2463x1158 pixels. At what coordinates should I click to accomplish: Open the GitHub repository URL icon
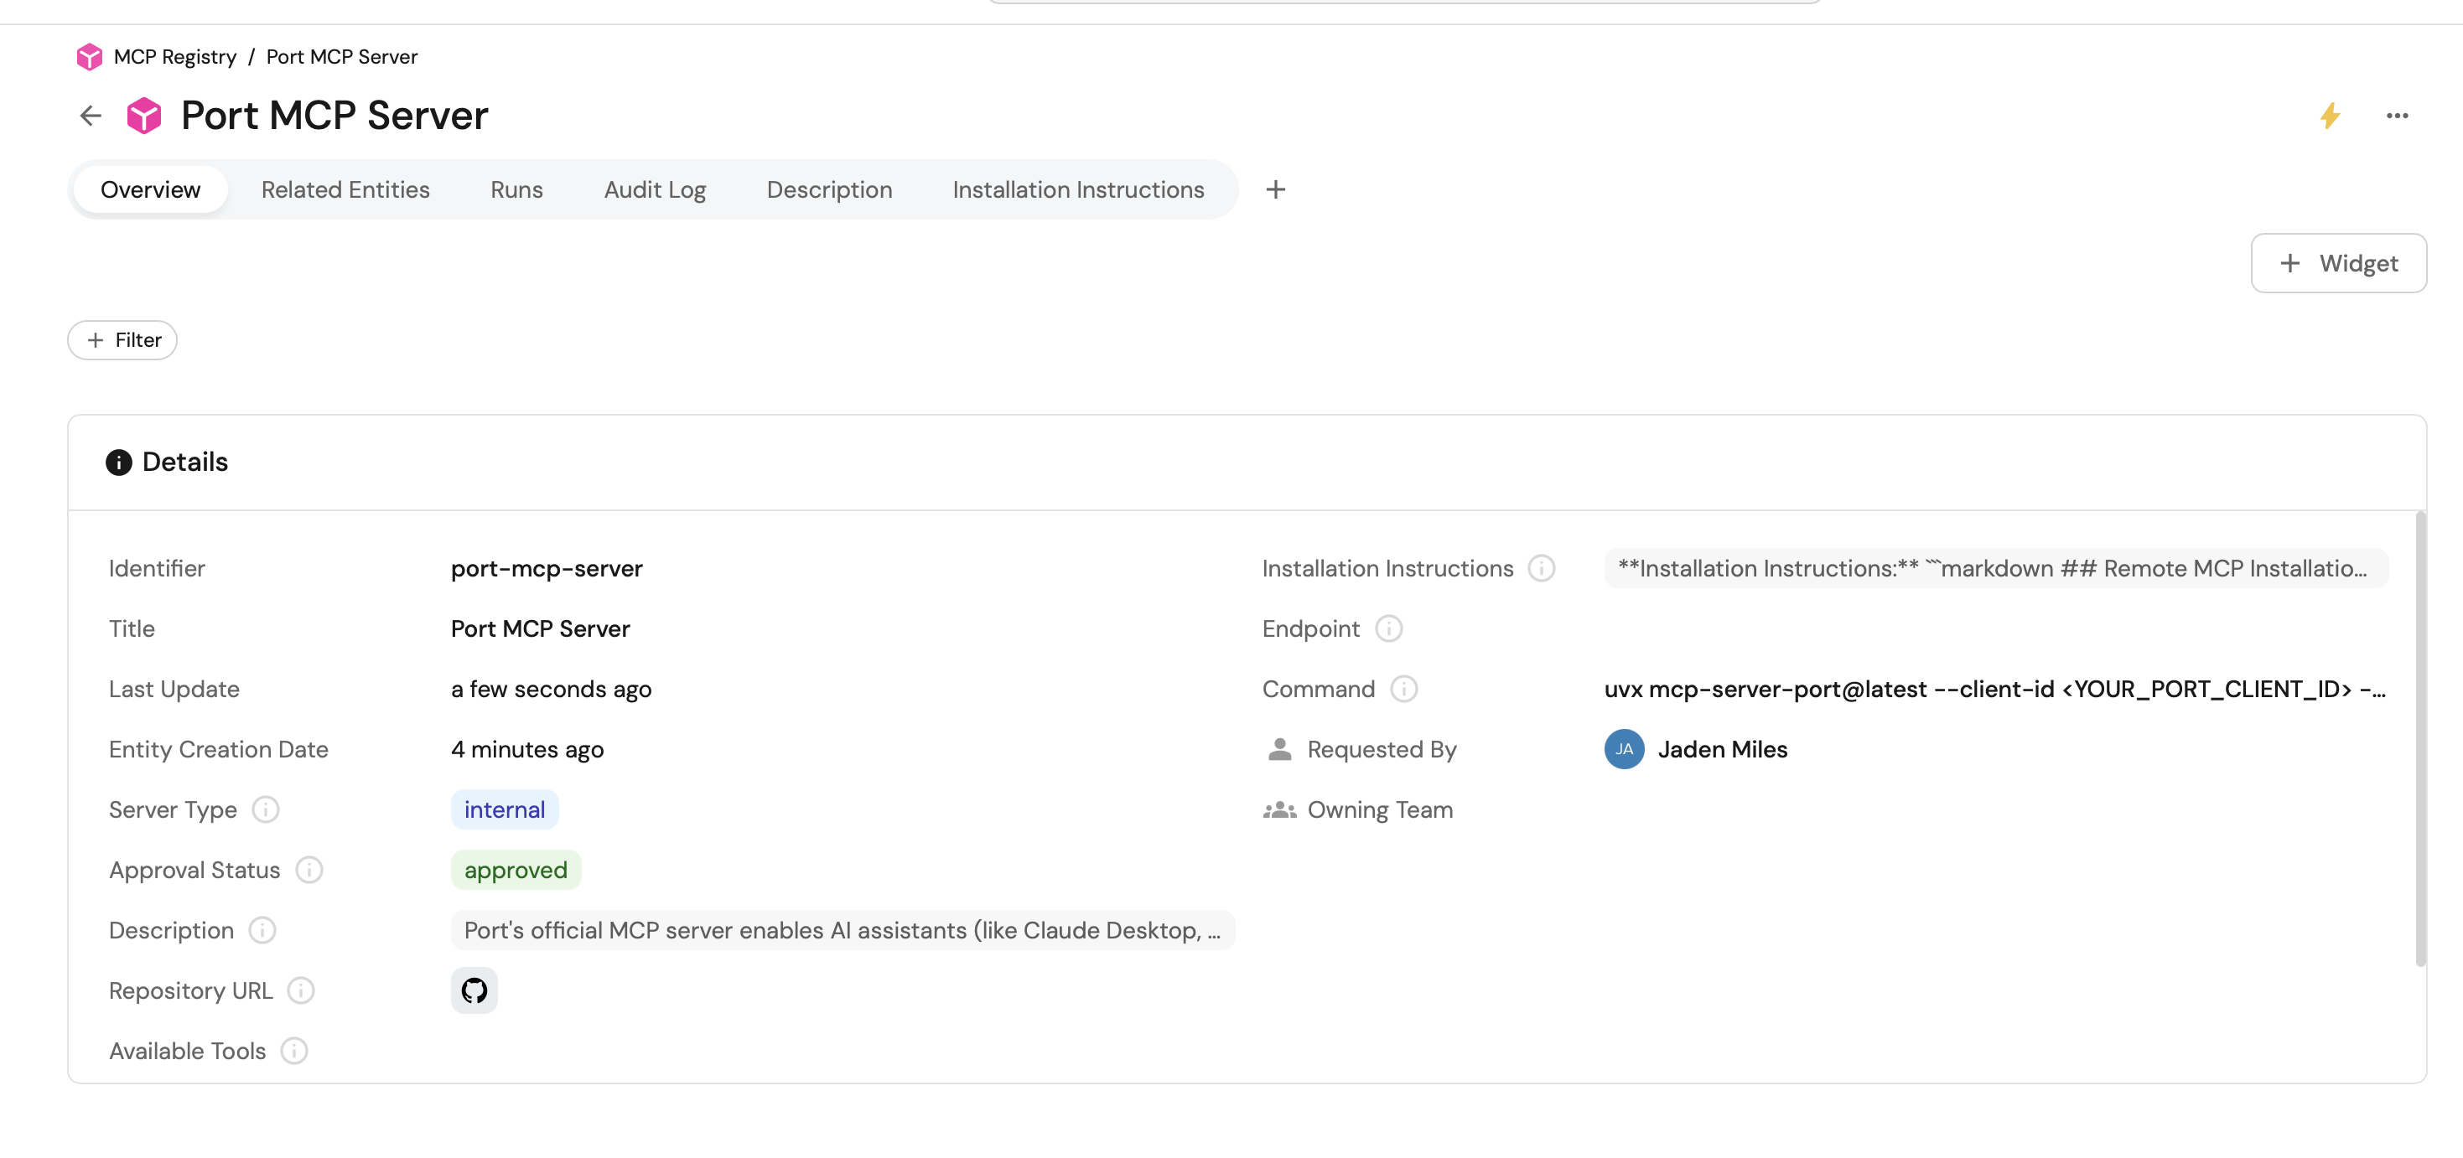[474, 990]
